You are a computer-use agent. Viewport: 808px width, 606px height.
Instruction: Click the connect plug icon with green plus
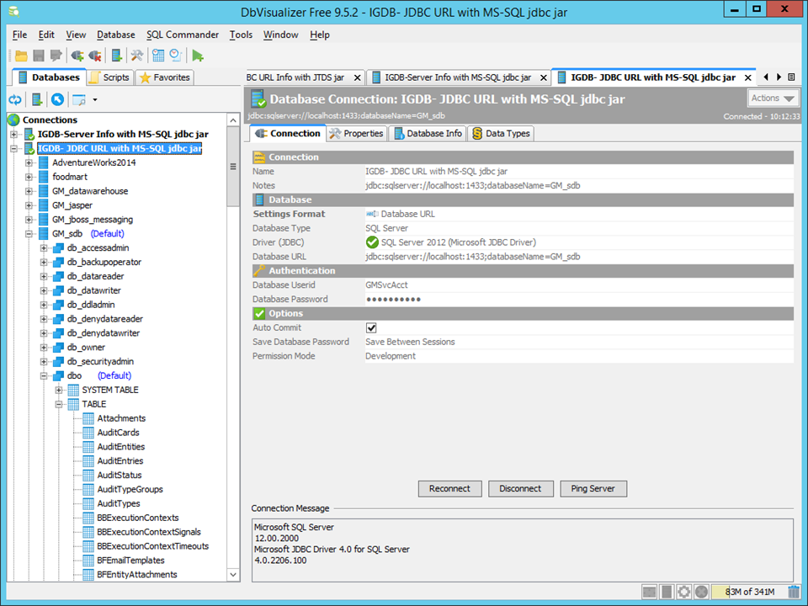[x=77, y=56]
